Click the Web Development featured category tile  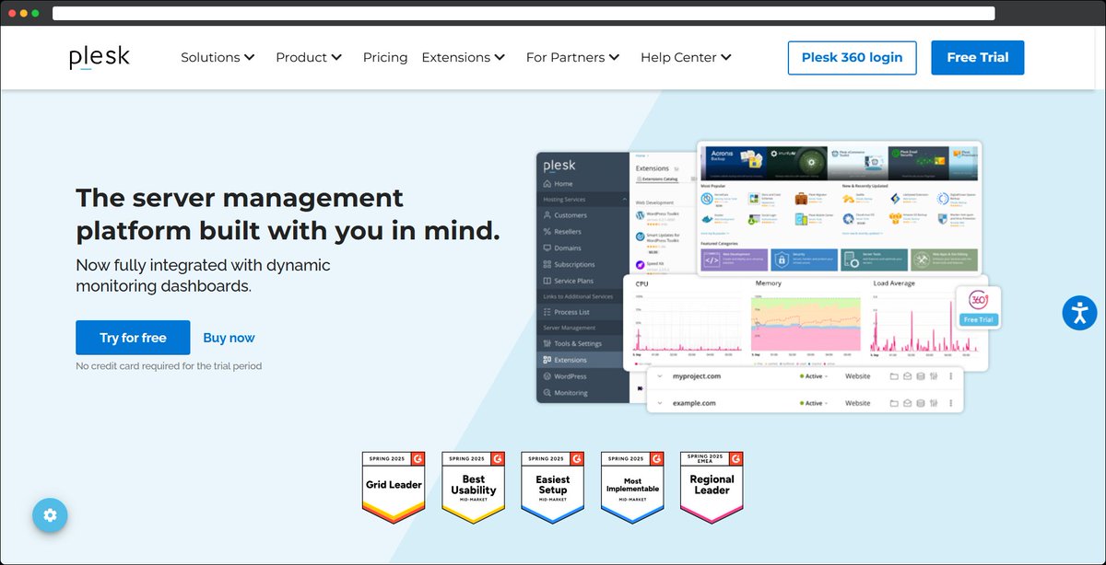click(x=735, y=260)
